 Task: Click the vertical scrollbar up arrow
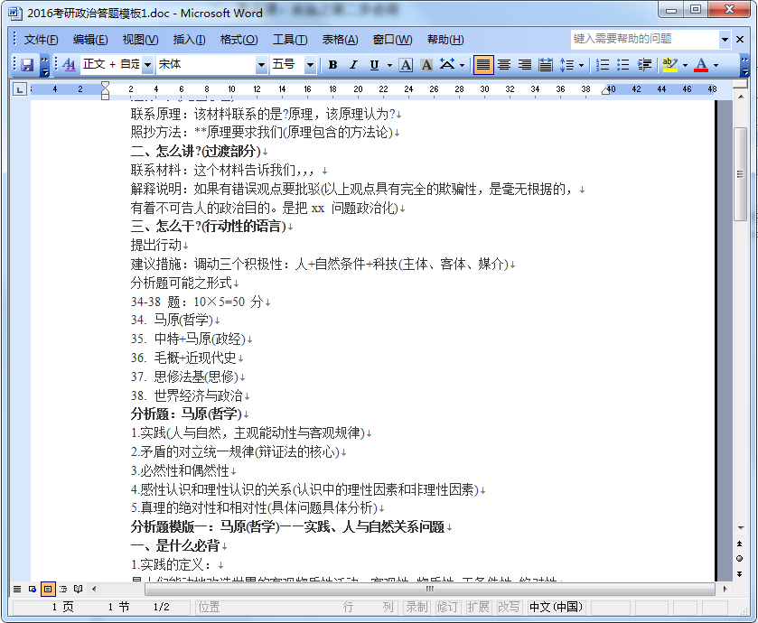[x=740, y=97]
